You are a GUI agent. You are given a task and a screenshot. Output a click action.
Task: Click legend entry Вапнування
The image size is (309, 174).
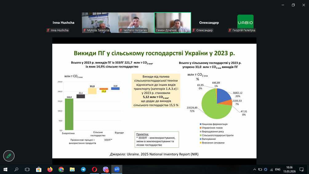208,139
